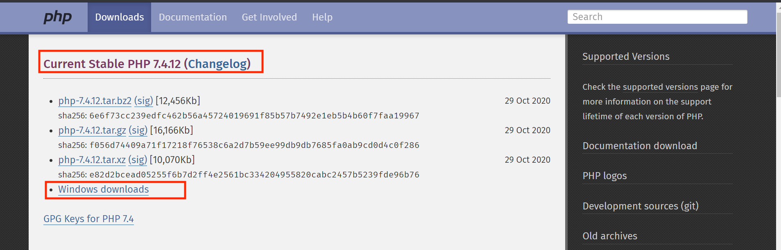
Task: Open Development sources (git)
Action: [641, 206]
